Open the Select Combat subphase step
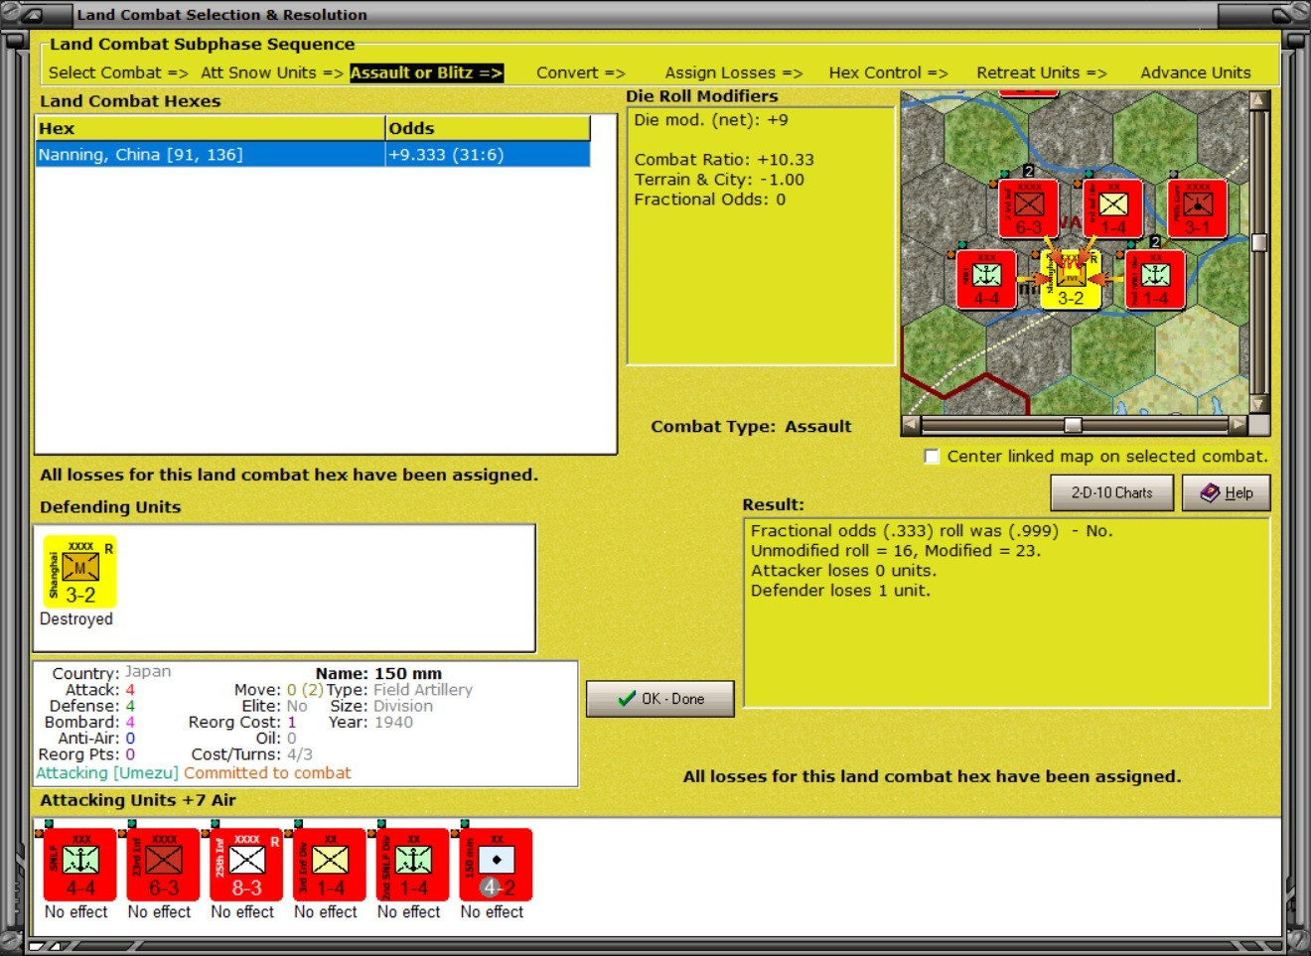 coord(118,72)
